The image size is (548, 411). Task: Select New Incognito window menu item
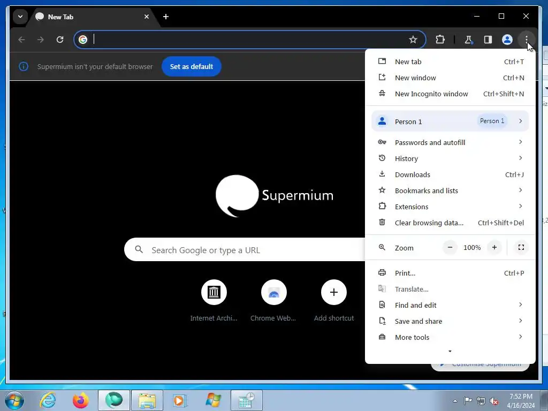click(450, 94)
